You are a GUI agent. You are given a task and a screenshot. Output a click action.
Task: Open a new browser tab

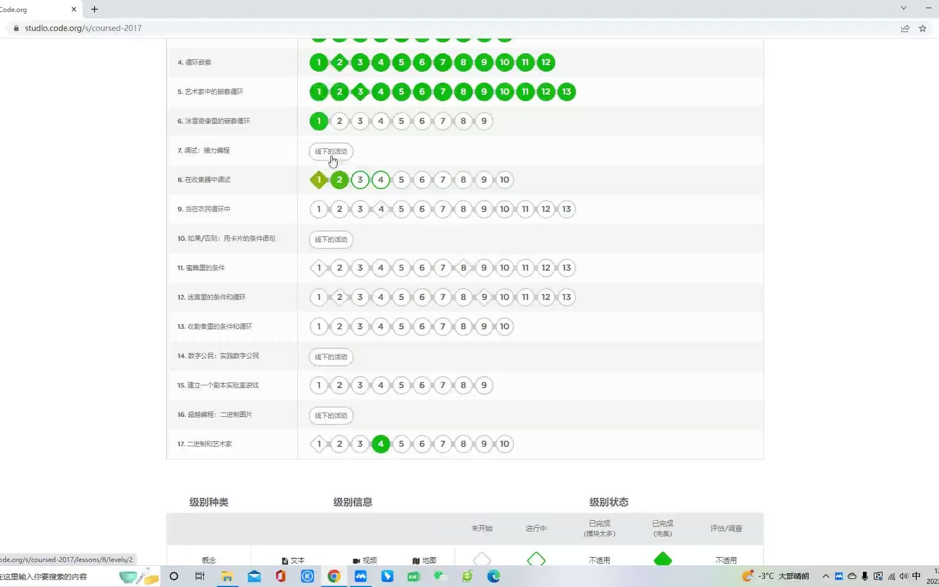(95, 9)
